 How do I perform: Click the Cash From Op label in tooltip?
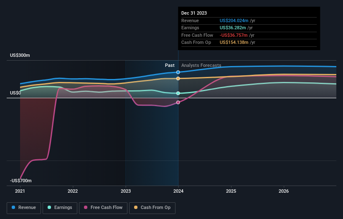pos(196,43)
